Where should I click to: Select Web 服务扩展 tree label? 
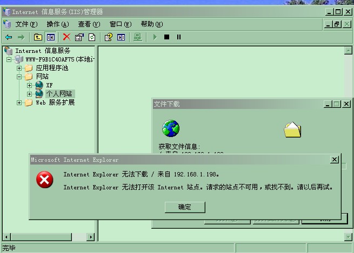click(55, 102)
